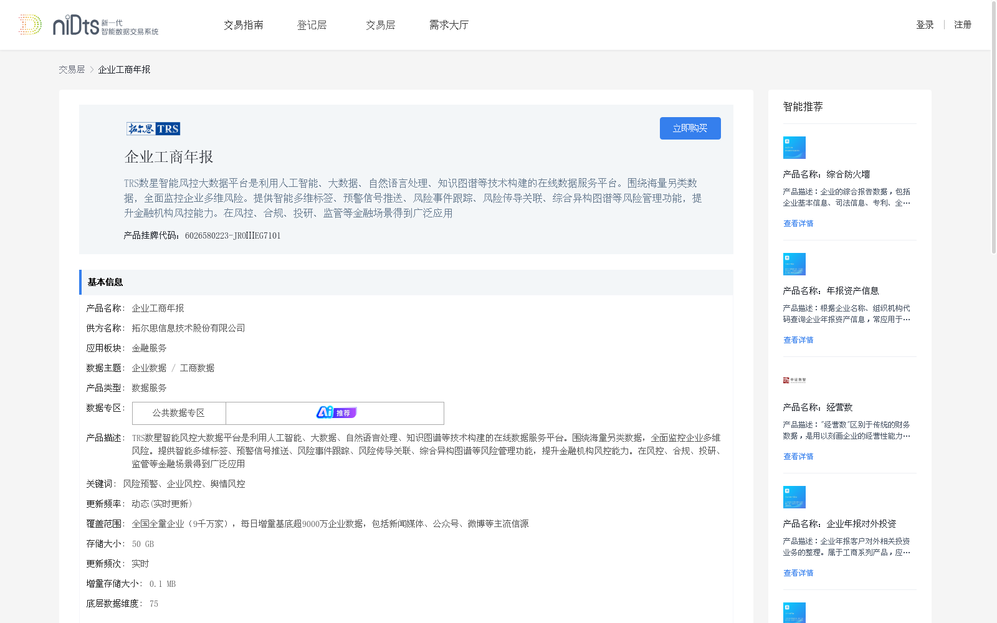Image resolution: width=997 pixels, height=623 pixels.
Task: Click the 动态(实时更新) update frequency value
Action: 162,504
